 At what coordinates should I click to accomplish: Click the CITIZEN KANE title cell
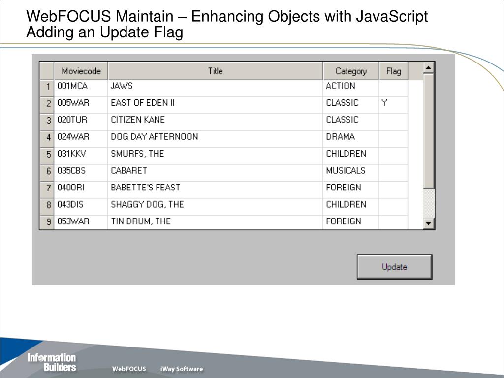[x=216, y=122]
